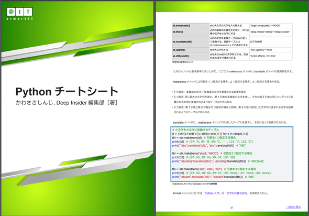Click the page number at page bottom
309x216 pixels.
pyautogui.click(x=231, y=208)
